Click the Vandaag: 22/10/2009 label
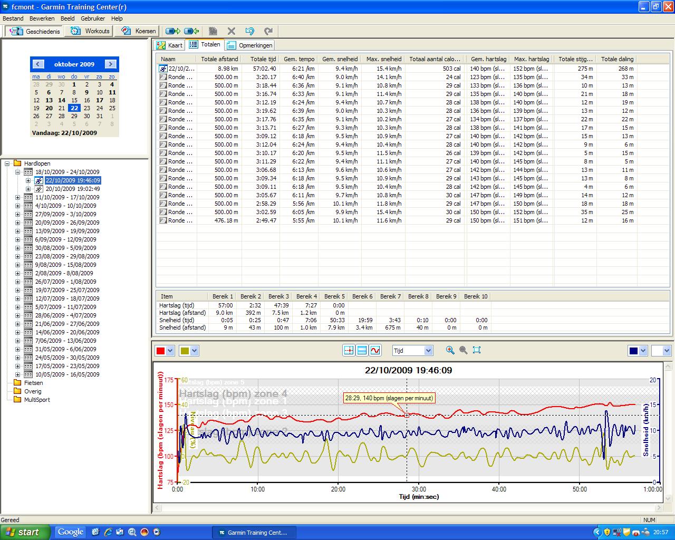The image size is (675, 540). (64, 133)
